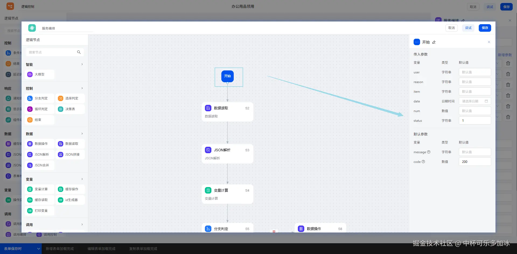
Task: Switch to the 编辑表单加载完成 tab
Action: click(x=101, y=249)
